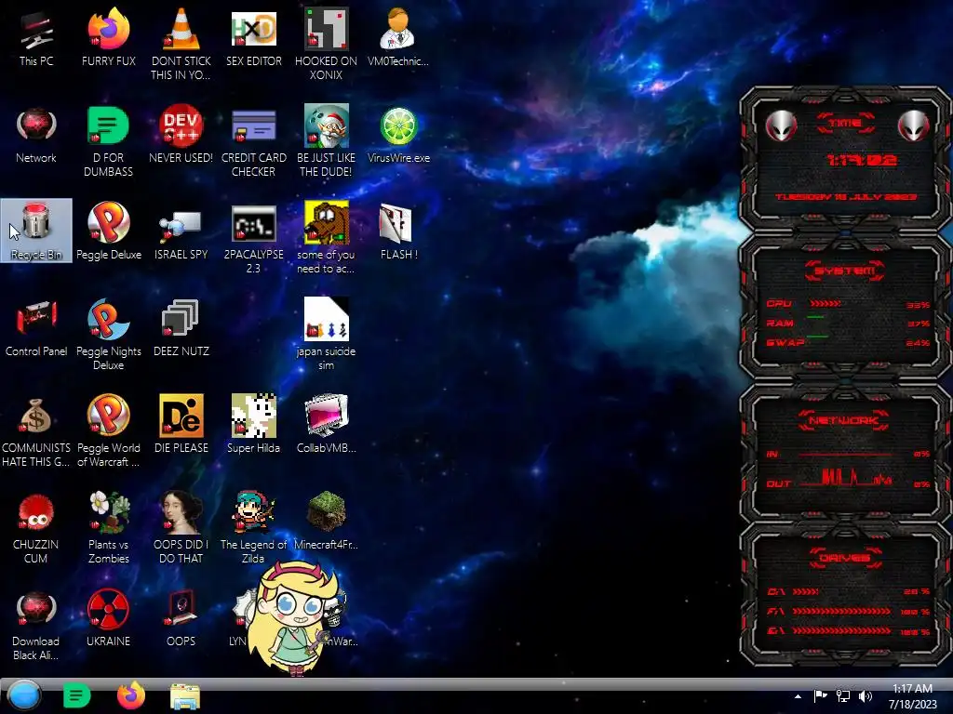This screenshot has height=714, width=953.
Task: Open the D FOR DUMBASS shortcut
Action: pyautogui.click(x=108, y=141)
